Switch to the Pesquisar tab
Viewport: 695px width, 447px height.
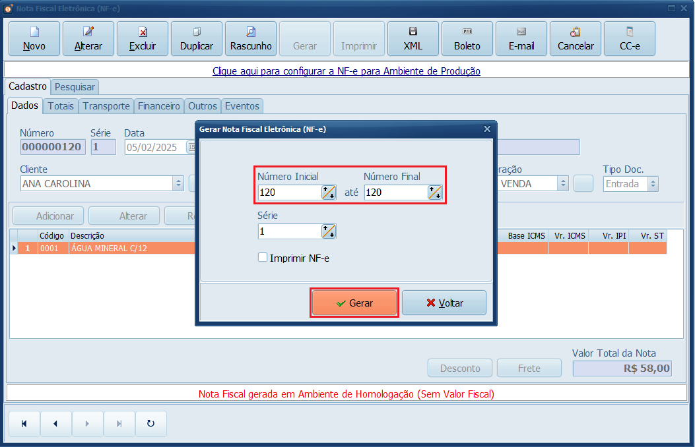click(x=75, y=87)
